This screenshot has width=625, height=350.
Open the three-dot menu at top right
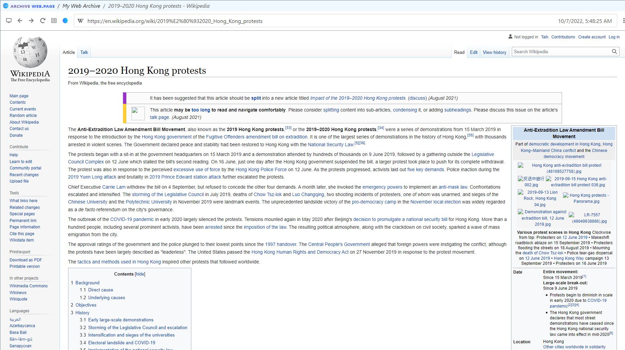[623, 21]
